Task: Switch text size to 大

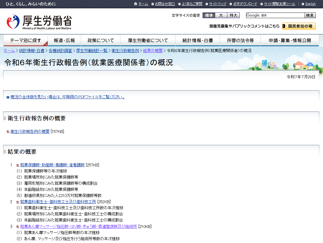Action: coord(221,15)
